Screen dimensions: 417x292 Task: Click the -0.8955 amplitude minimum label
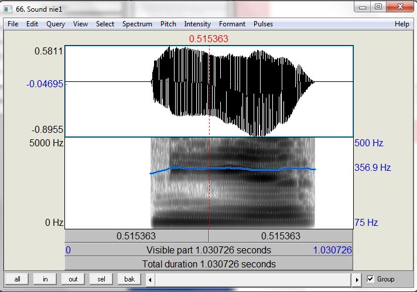[x=47, y=129]
